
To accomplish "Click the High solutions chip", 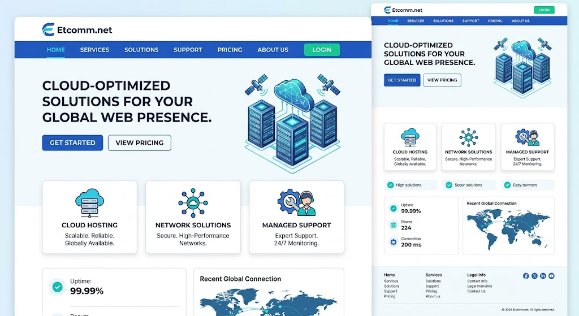I will tap(411, 185).
